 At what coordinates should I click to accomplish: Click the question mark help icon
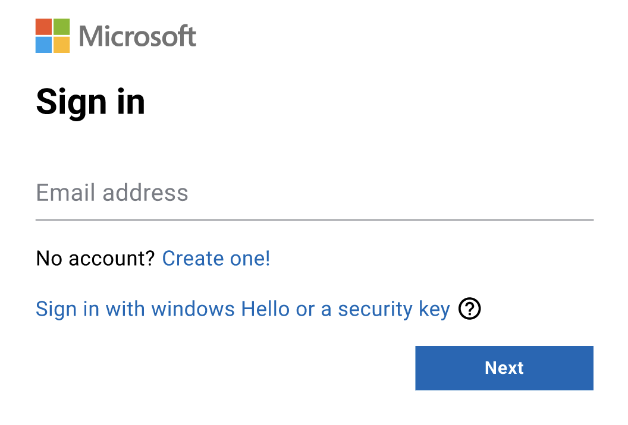(469, 308)
